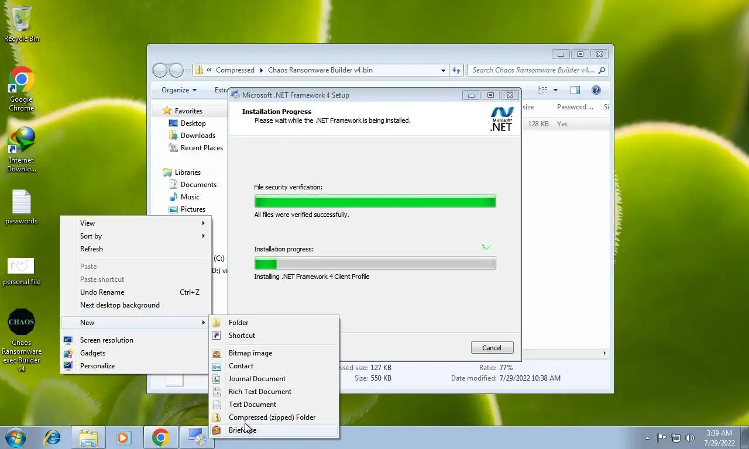This screenshot has width=749, height=449.
Task: Switch to .NET setup taskbar button
Action: pyautogui.click(x=196, y=437)
